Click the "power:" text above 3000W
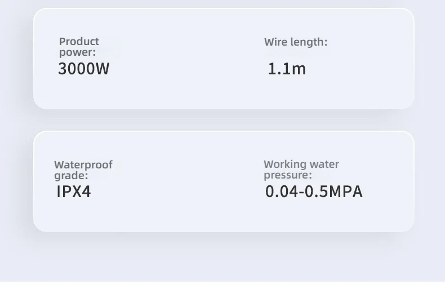 click(x=77, y=52)
